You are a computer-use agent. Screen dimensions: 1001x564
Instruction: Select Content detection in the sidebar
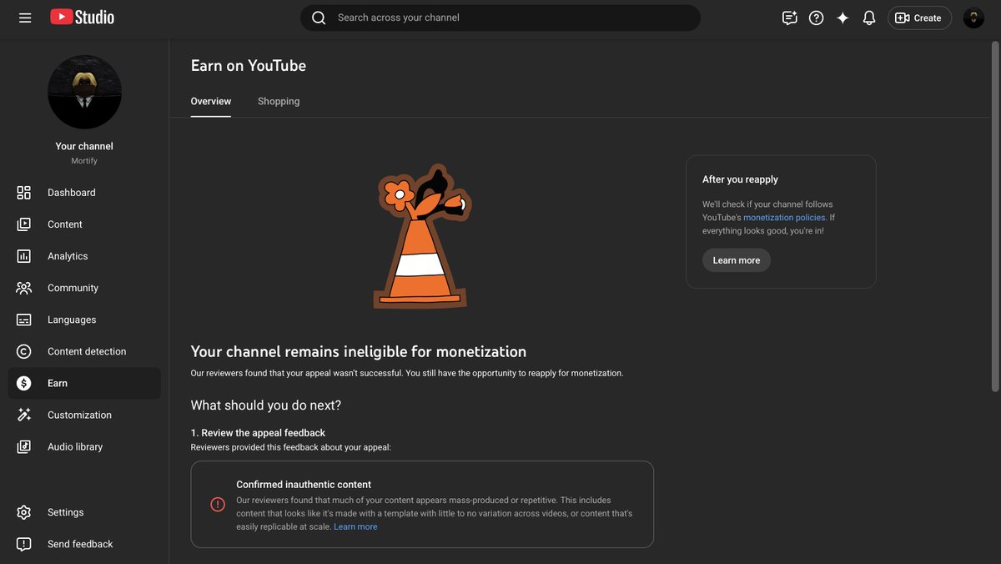[x=84, y=351]
